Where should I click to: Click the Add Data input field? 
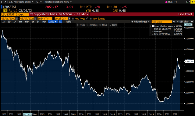click(x=162, y=22)
